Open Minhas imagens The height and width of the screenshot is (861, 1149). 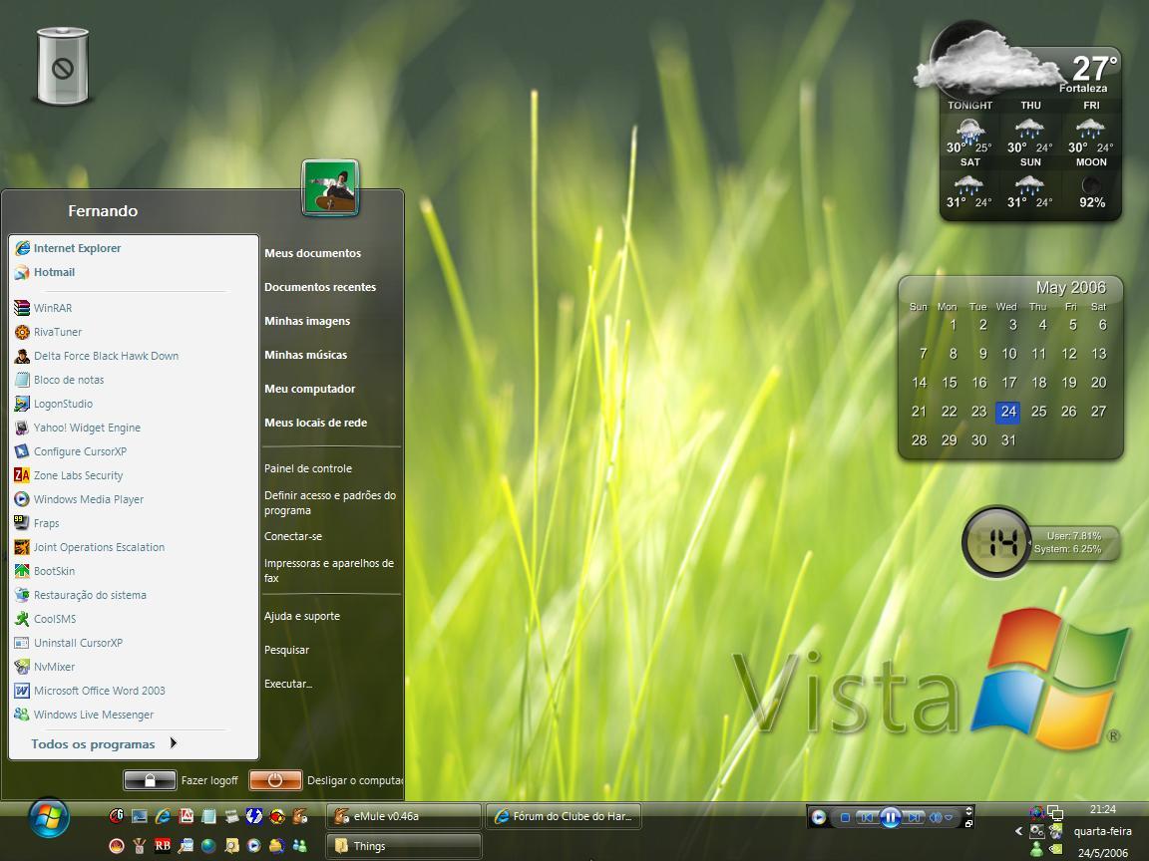point(307,322)
